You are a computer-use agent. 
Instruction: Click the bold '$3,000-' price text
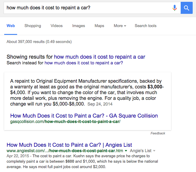[156, 87]
